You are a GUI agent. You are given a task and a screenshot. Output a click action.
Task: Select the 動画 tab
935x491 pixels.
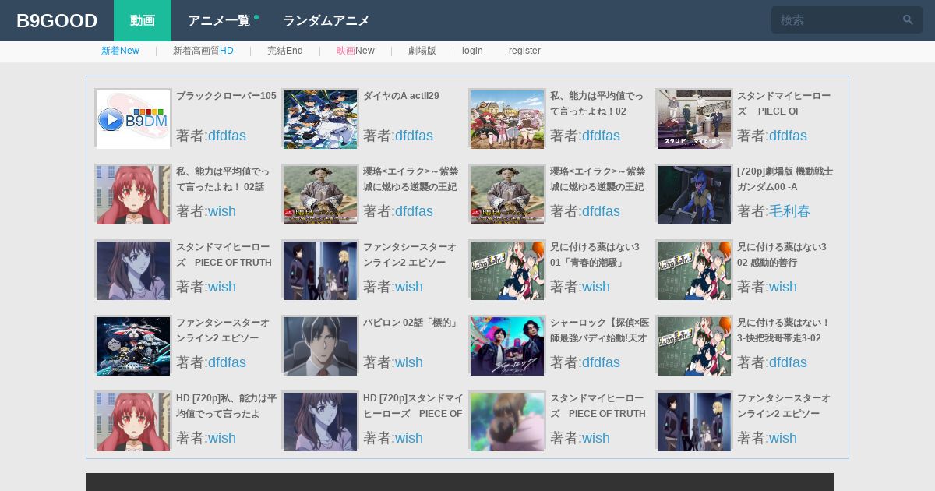[143, 20]
